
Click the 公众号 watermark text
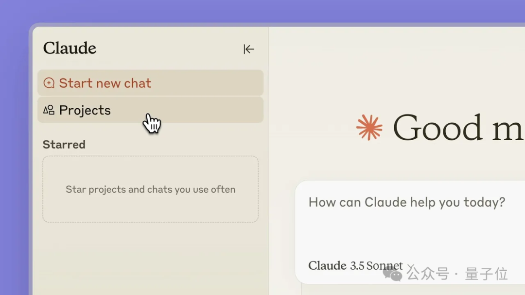[428, 274]
